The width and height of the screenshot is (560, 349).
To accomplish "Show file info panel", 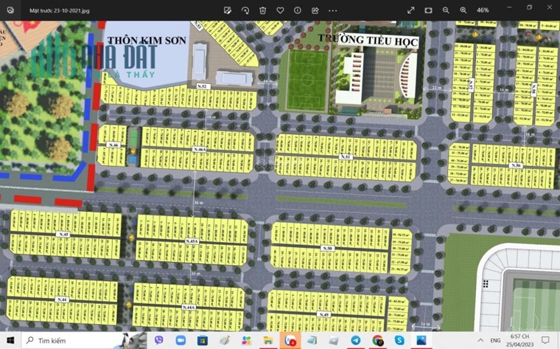I will click(x=298, y=10).
